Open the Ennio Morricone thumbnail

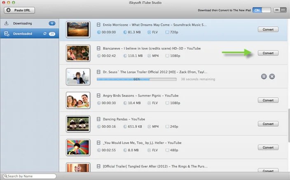[x=78, y=30]
